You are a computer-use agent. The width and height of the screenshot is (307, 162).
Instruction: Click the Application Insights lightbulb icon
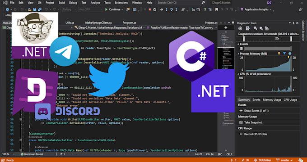[242, 9]
